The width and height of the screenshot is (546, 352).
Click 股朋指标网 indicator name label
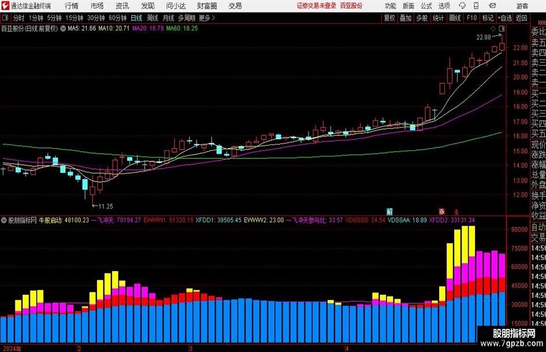[23, 220]
